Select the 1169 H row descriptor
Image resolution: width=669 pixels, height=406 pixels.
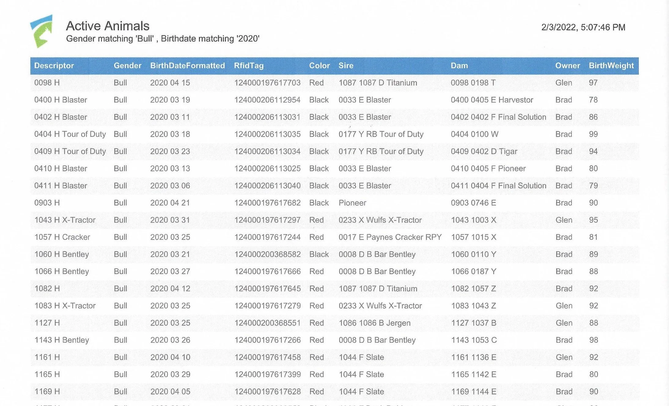point(47,392)
